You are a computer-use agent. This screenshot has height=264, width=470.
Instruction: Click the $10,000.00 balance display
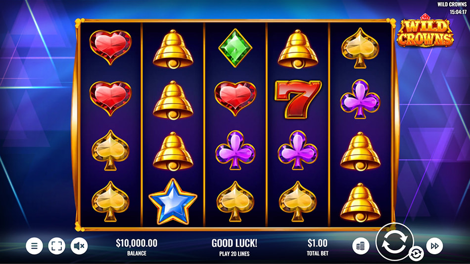137,247
